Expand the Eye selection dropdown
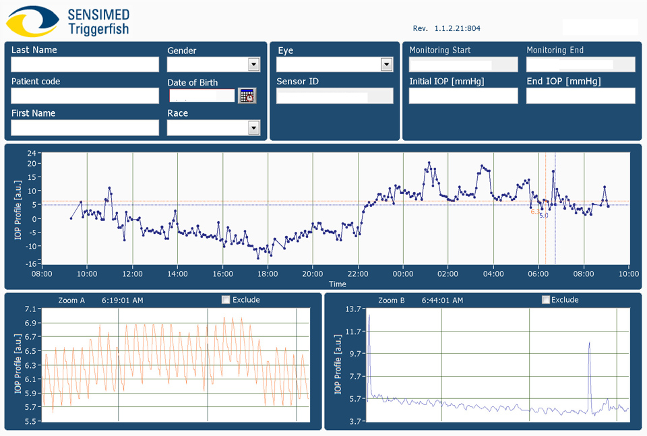 [386, 65]
